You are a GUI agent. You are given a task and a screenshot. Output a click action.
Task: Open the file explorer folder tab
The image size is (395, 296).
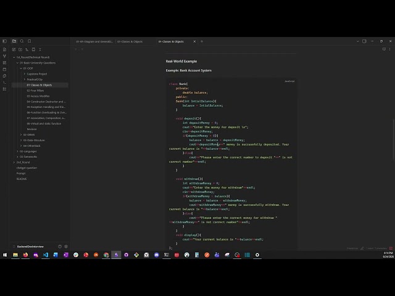[x=14, y=41]
